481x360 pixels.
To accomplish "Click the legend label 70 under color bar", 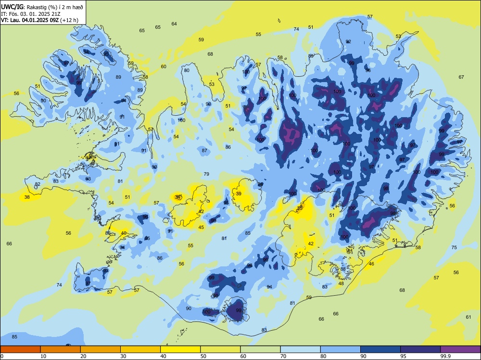I will (x=283, y=356).
